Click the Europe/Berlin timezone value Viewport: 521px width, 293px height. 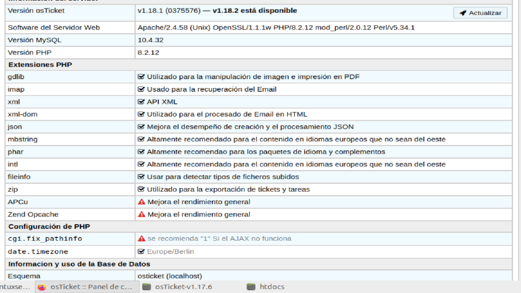click(x=170, y=252)
